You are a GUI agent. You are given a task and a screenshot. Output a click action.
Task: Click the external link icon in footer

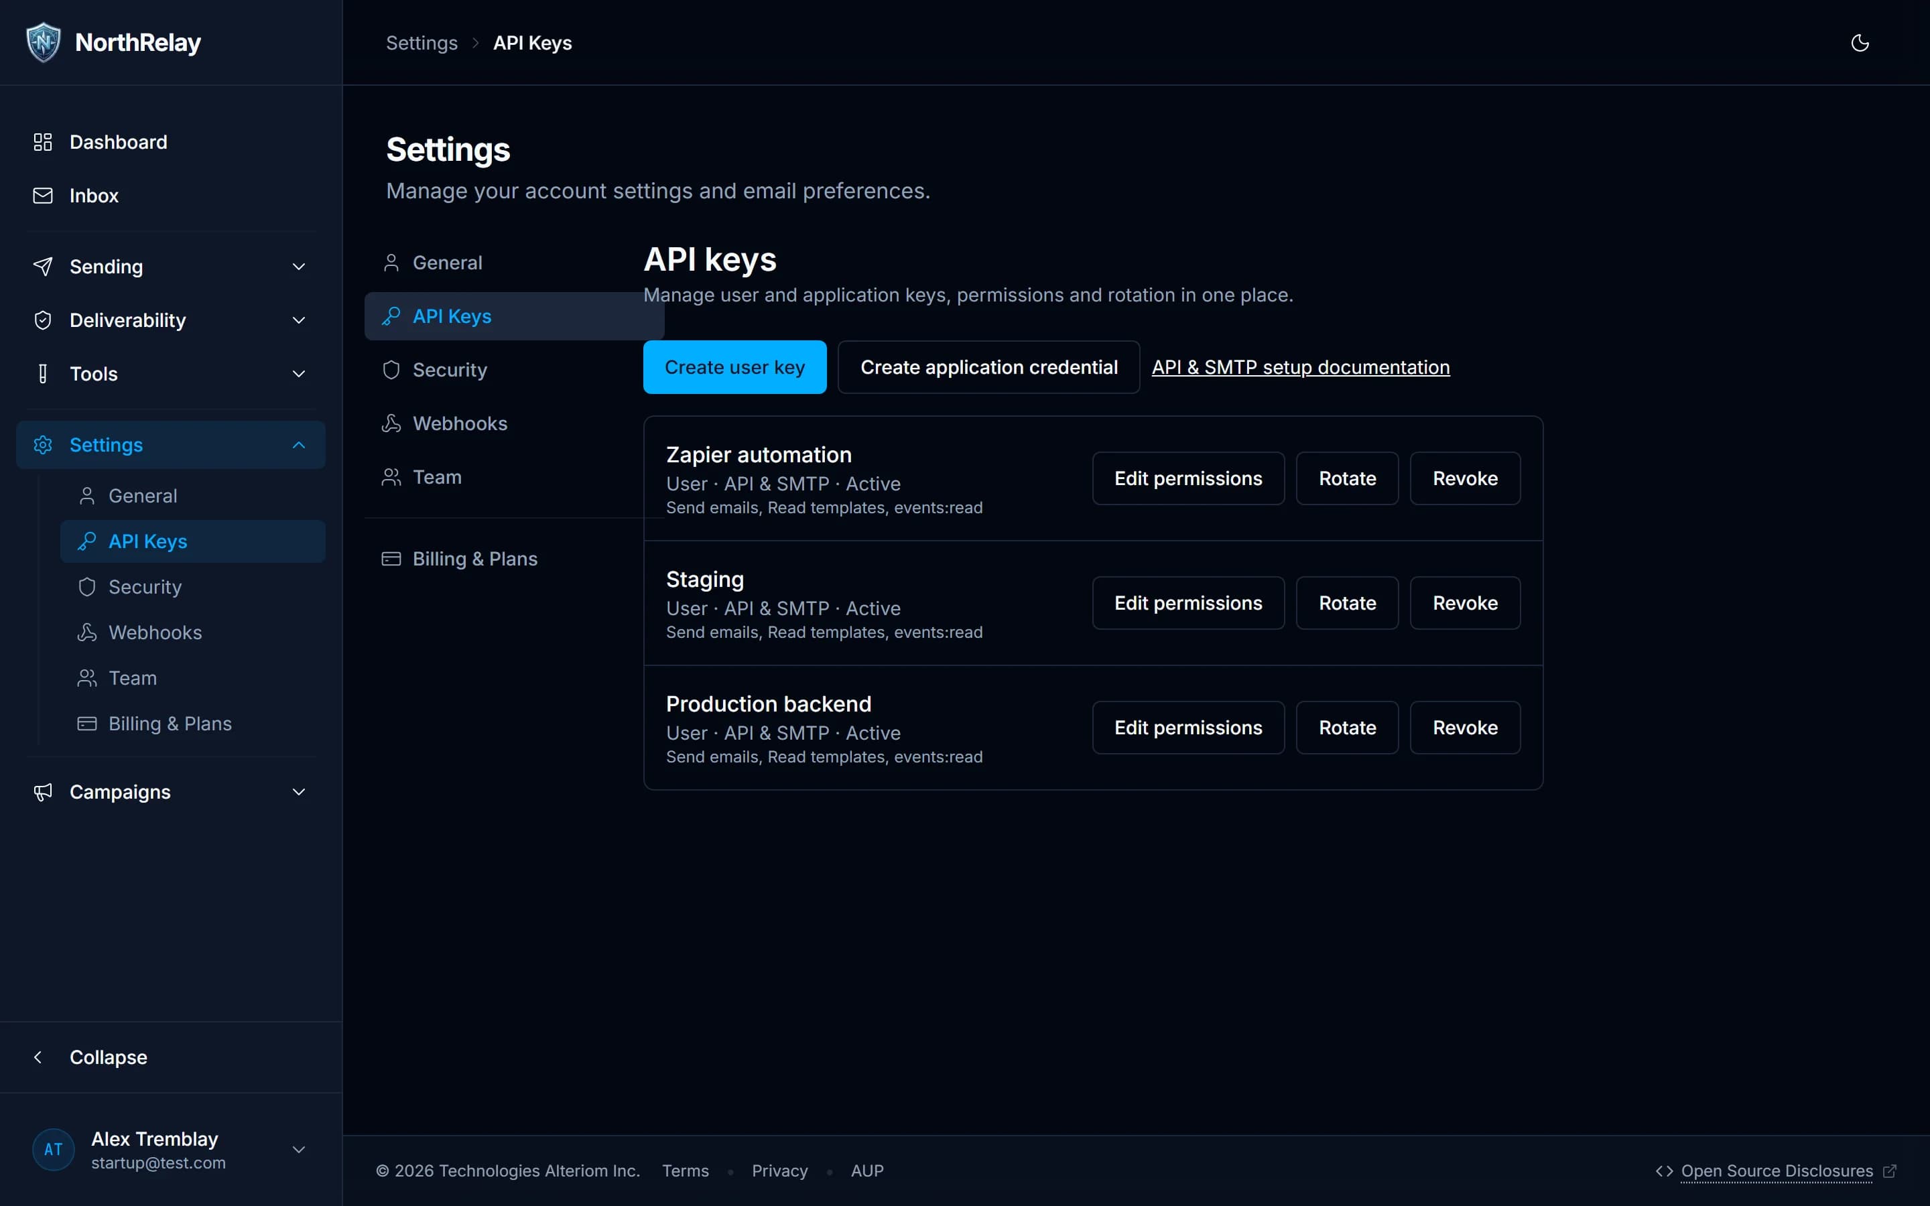click(1889, 1171)
